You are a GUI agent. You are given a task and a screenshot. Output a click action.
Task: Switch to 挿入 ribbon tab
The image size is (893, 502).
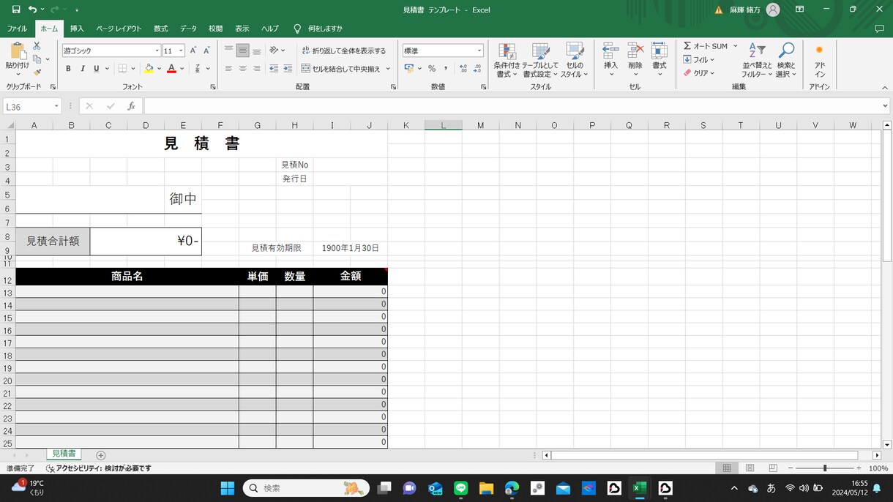coord(77,29)
